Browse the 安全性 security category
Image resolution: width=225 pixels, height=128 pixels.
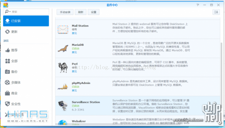click(x=26, y=104)
